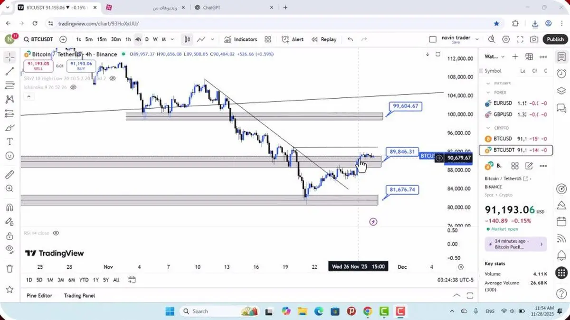Screen dimensions: 570x320
Task: Open go-to-date calendar icon
Action: pyautogui.click(x=132, y=280)
